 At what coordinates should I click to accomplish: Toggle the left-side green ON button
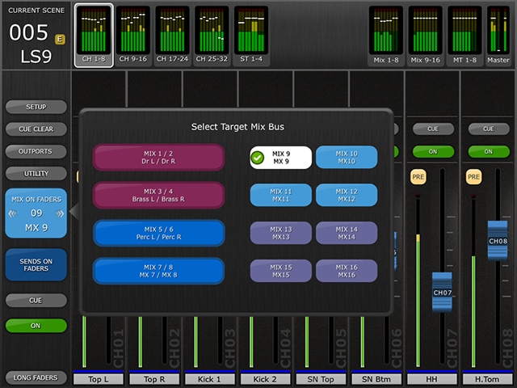click(36, 326)
